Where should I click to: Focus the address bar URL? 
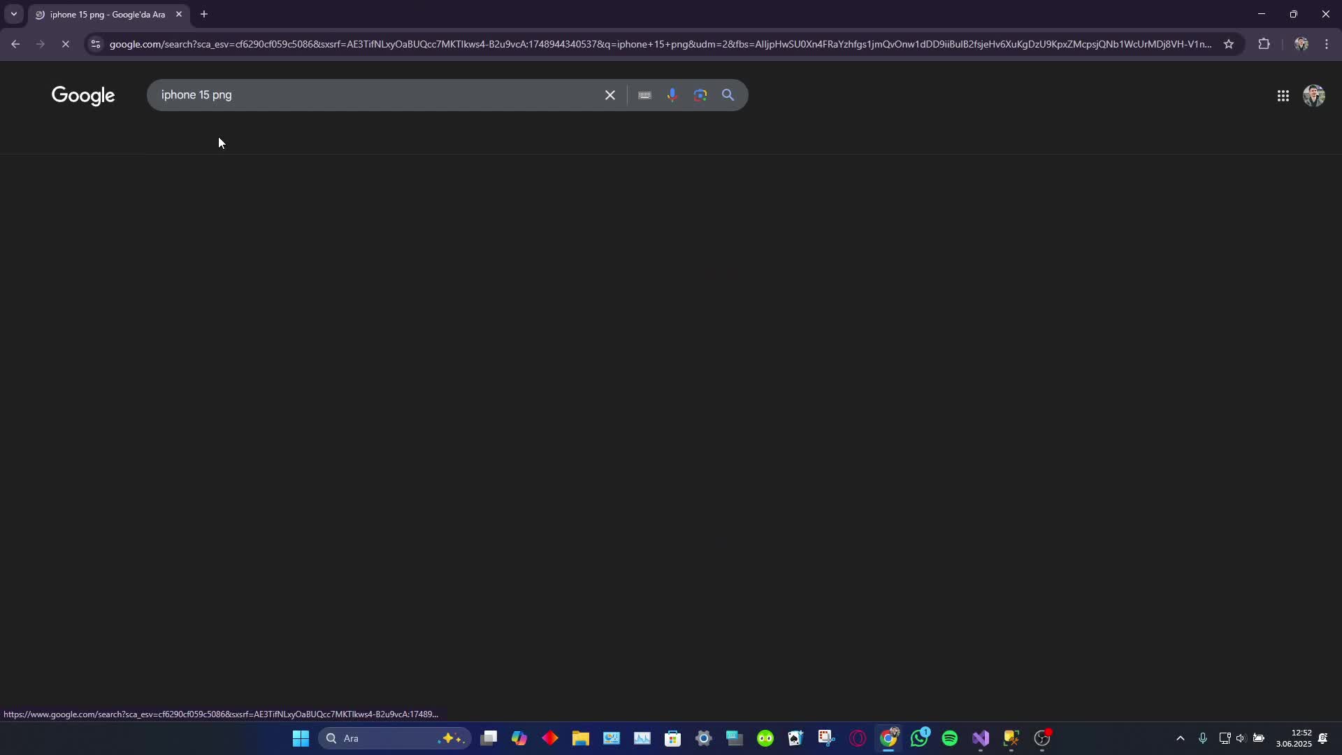tap(660, 44)
